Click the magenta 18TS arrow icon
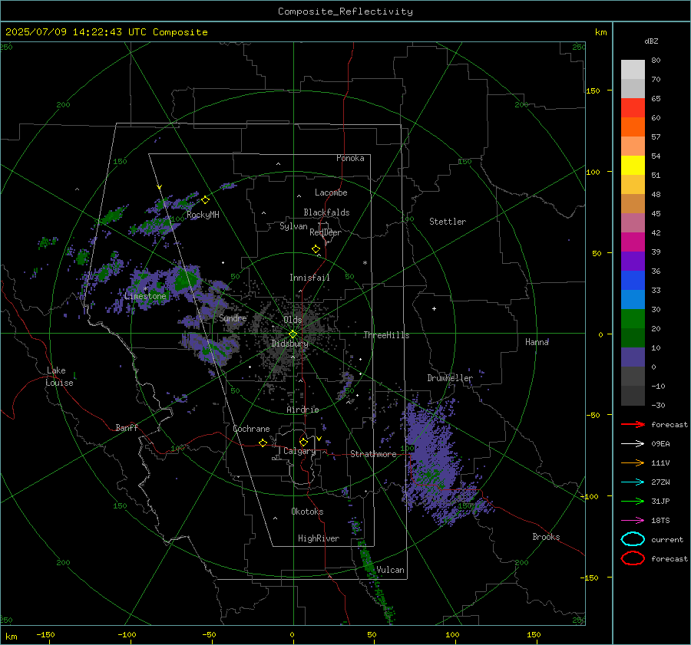Image resolution: width=691 pixels, height=645 pixels. click(633, 521)
